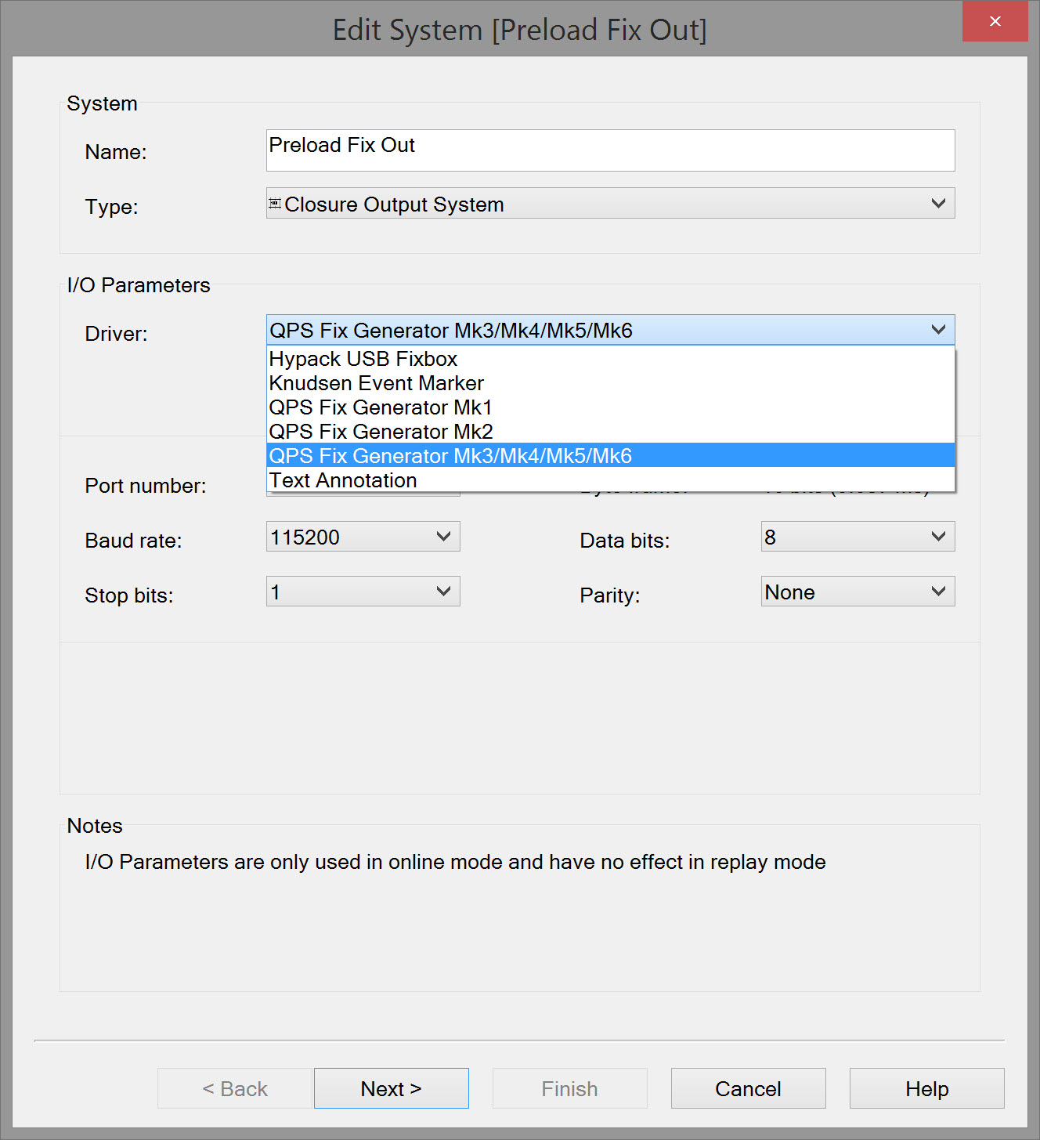The height and width of the screenshot is (1140, 1040).
Task: Click the Next button
Action: pos(391,1088)
